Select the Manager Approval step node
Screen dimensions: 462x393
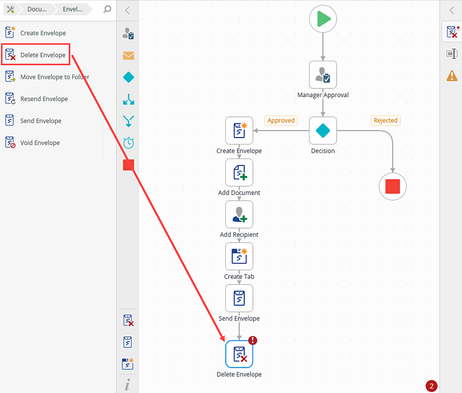point(323,75)
